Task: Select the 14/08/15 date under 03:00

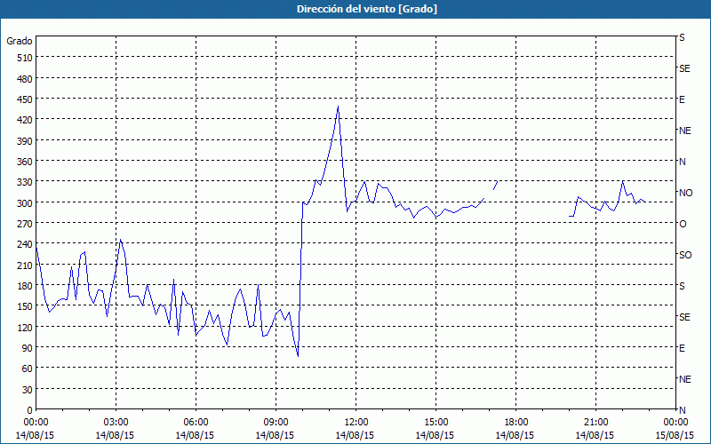Action: point(116,435)
